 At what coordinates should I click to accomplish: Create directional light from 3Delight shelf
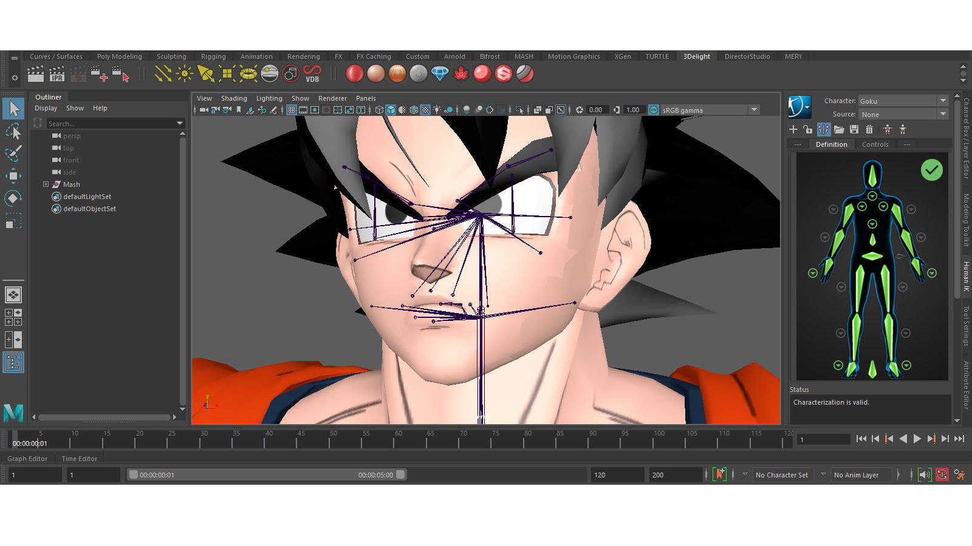pyautogui.click(x=163, y=74)
